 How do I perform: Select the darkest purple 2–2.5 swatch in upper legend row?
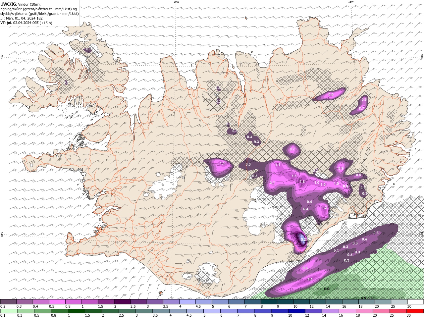pos(122,302)
